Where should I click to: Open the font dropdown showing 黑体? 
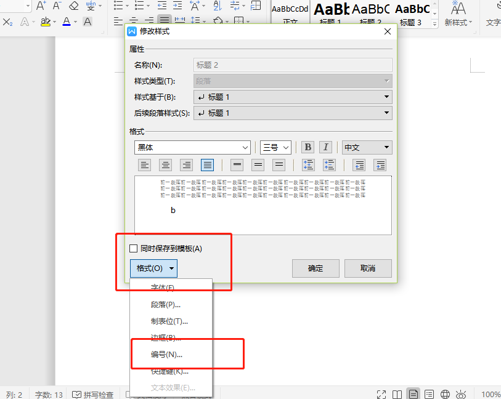pyautogui.click(x=192, y=147)
